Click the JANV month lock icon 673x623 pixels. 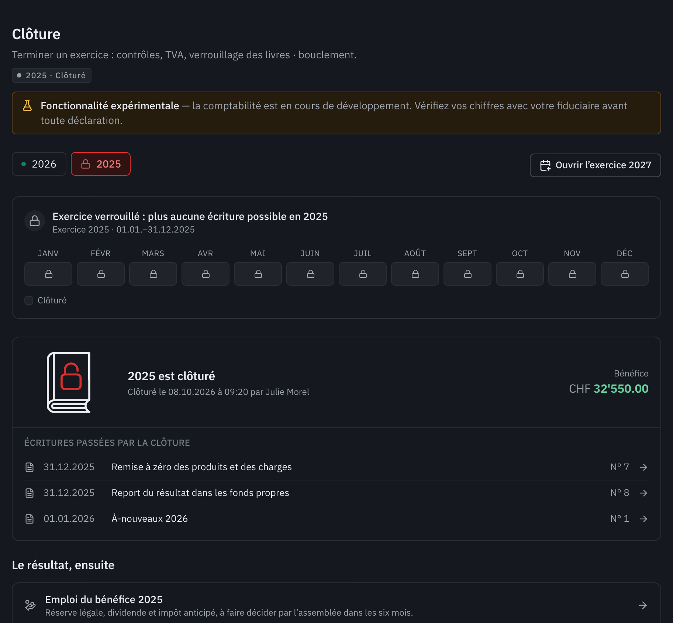click(x=48, y=274)
